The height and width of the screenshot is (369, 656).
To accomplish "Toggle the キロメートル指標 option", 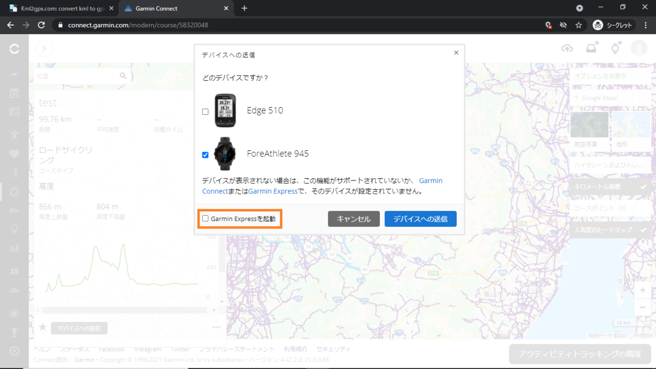I will tap(611, 186).
